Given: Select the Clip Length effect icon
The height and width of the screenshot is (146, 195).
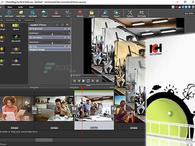Looking at the screenshot, I should (16, 39).
